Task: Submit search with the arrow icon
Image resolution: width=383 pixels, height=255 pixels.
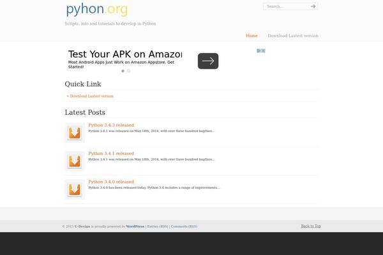Action: click(313, 6)
